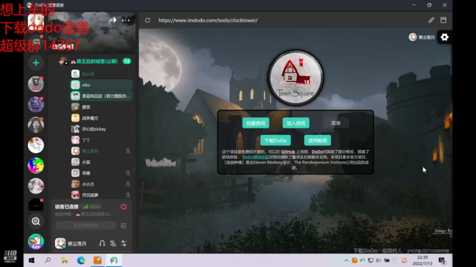Open File Explorer from the taskbar

(x=64, y=260)
